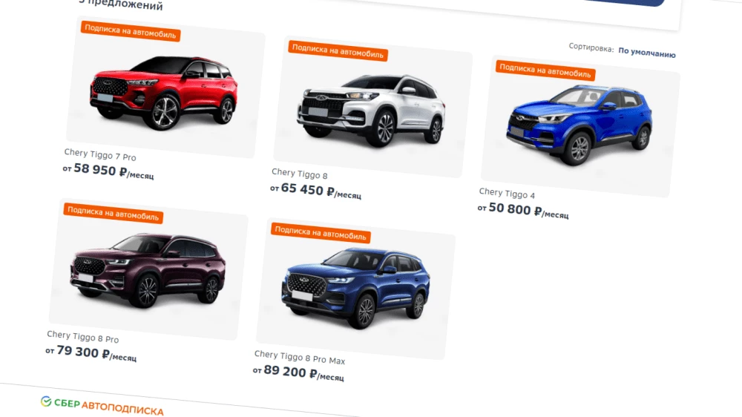Click orange subscription badge on Tiggo 4
Image resolution: width=742 pixels, height=417 pixels.
point(545,70)
